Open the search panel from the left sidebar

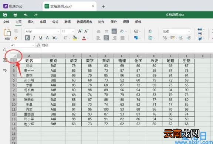(x=5, y=50)
